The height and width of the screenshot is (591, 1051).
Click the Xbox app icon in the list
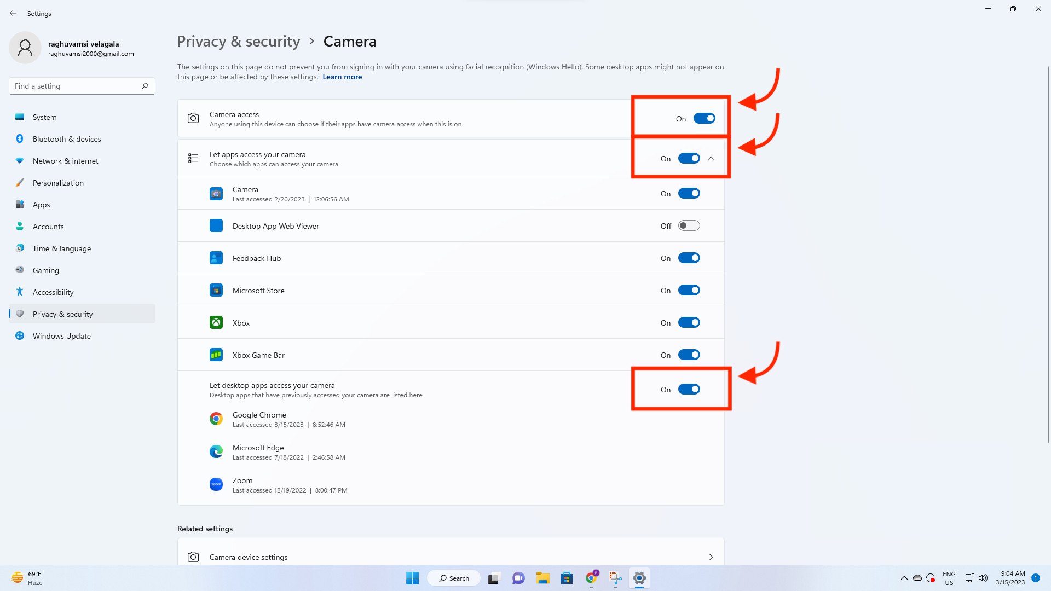point(216,322)
